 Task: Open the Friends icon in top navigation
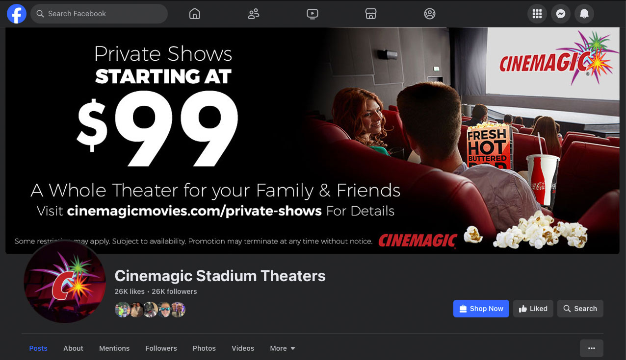pos(254,14)
